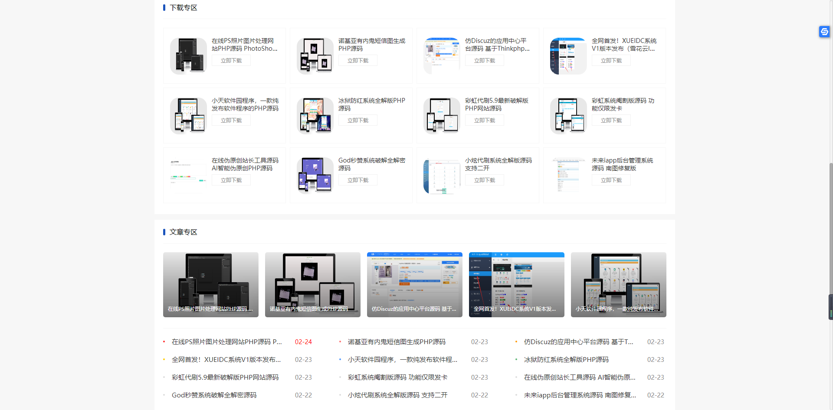Screen dimensions: 833x410
Task: Click 立即下载 for 仿Discuz的应用中心平台源码
Action: coord(484,60)
